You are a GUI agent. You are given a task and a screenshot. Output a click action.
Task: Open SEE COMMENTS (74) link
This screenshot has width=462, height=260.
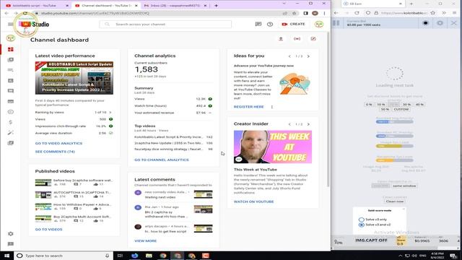55,152
